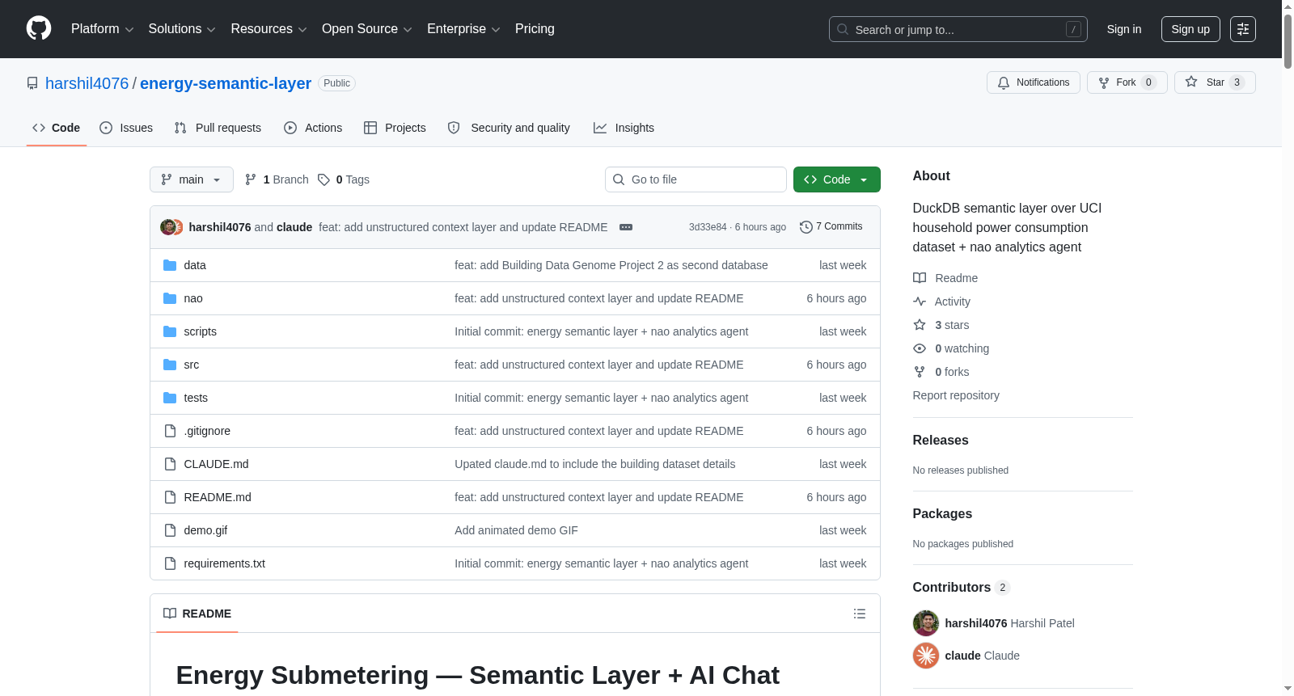1294x696 pixels.
Task: Open the Contributors heading link
Action: (x=961, y=588)
